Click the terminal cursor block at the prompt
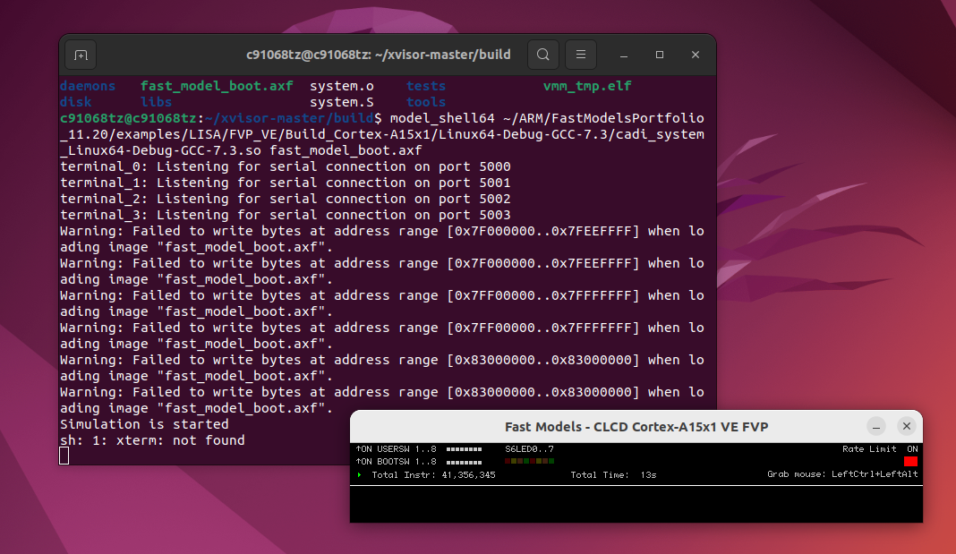Screen dimensions: 956x554 pyautogui.click(x=64, y=456)
